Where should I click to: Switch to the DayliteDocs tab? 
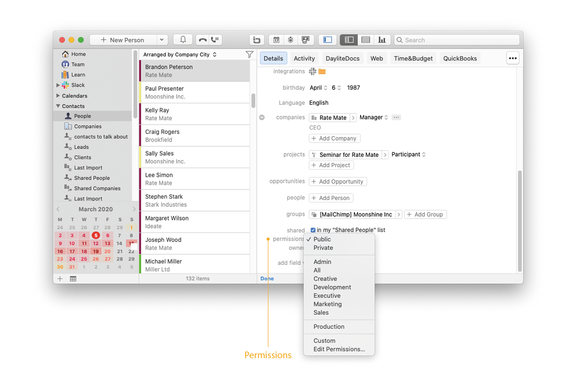point(342,59)
